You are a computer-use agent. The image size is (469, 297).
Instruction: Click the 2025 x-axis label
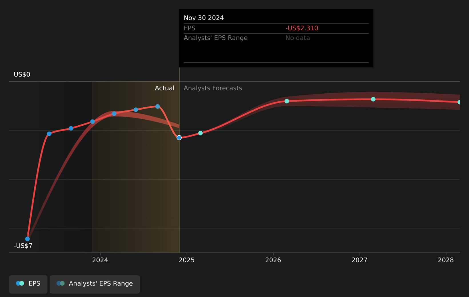click(x=187, y=260)
